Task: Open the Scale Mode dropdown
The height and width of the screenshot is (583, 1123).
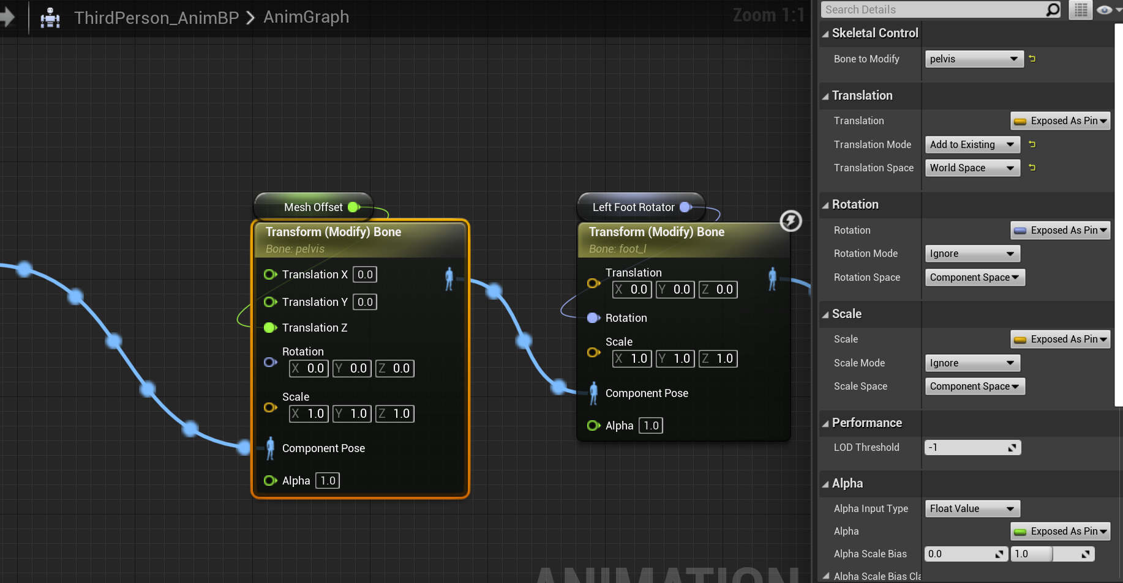Action: (972, 363)
